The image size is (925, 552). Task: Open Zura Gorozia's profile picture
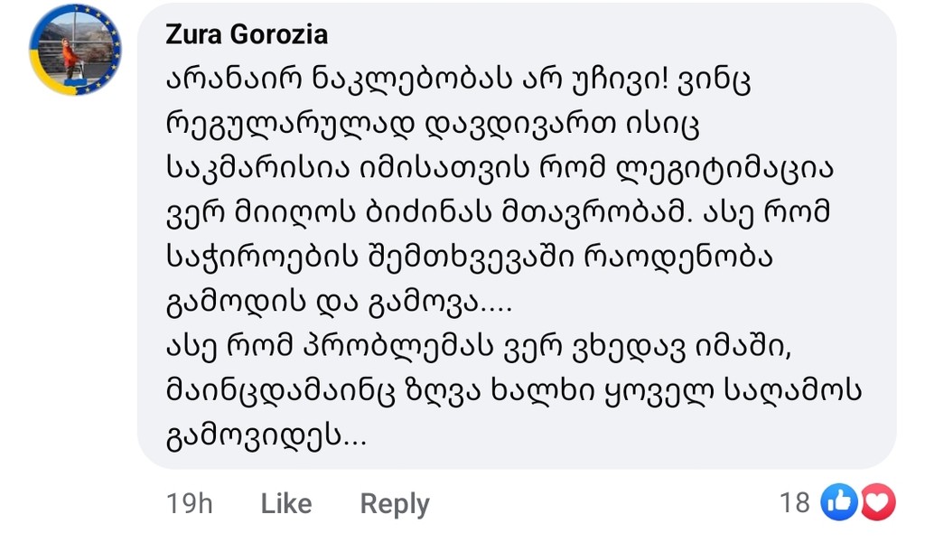click(x=75, y=49)
